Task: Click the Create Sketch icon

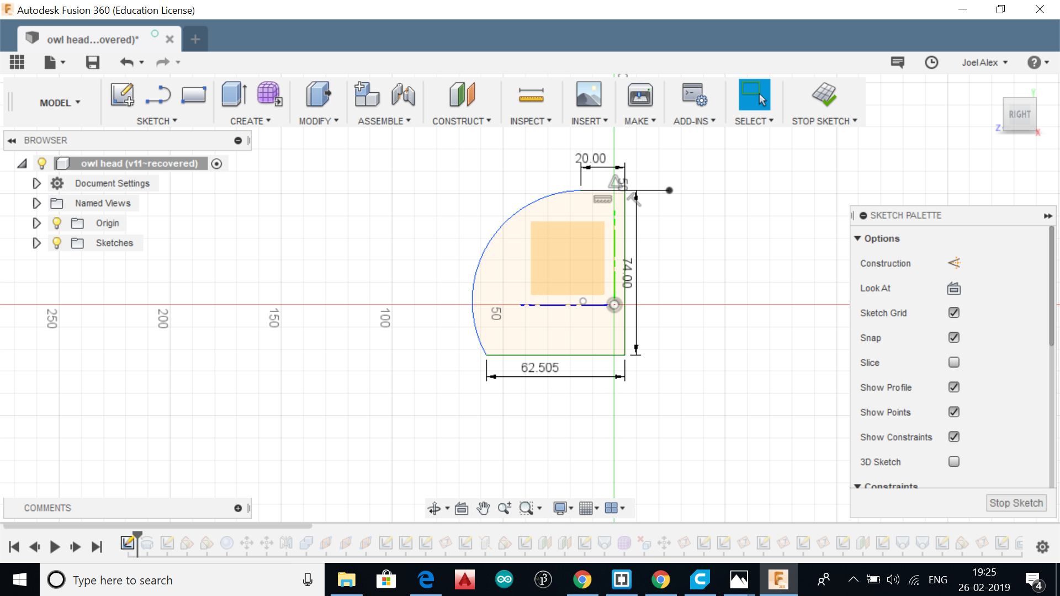Action: tap(122, 94)
